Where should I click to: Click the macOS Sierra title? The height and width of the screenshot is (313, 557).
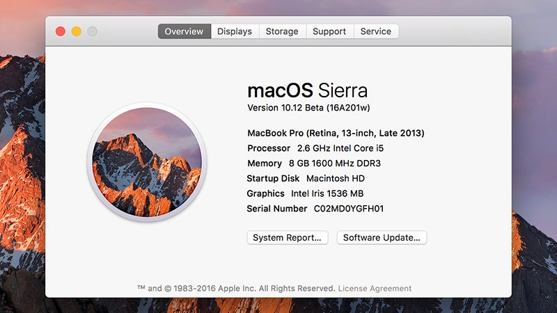[307, 90]
